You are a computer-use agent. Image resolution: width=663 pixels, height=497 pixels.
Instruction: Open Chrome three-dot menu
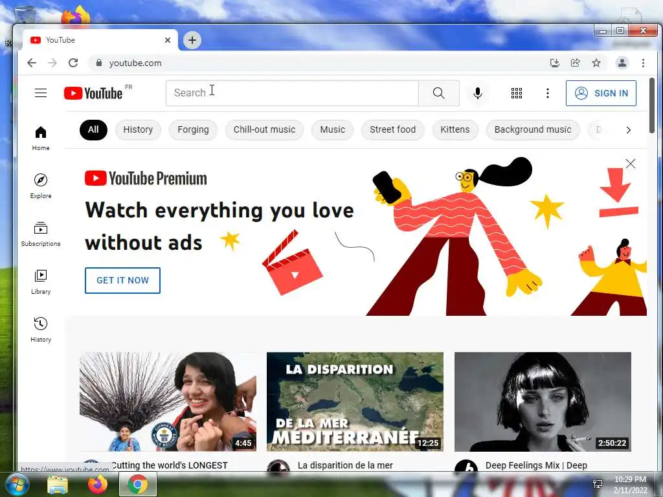pos(643,63)
